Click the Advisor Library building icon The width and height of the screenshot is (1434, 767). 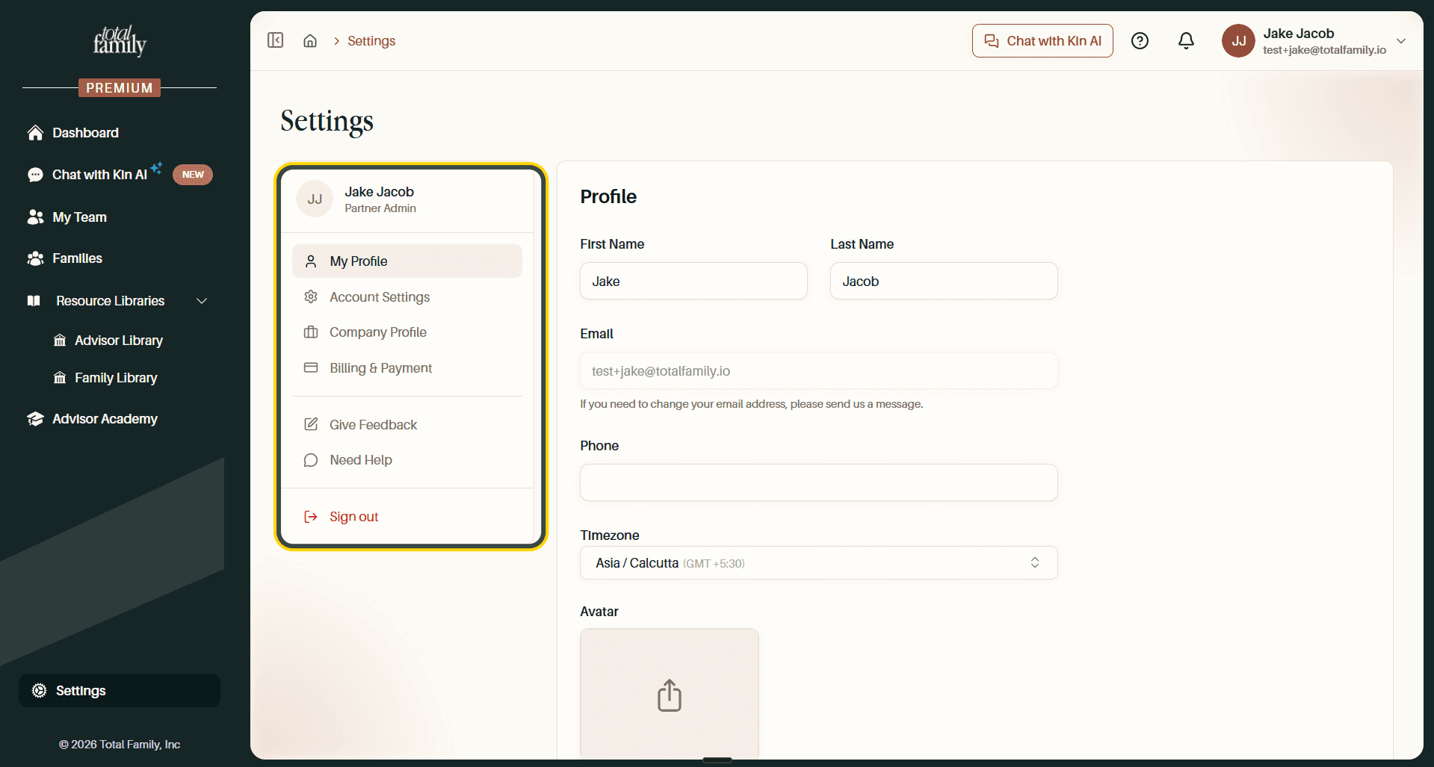[x=60, y=341]
